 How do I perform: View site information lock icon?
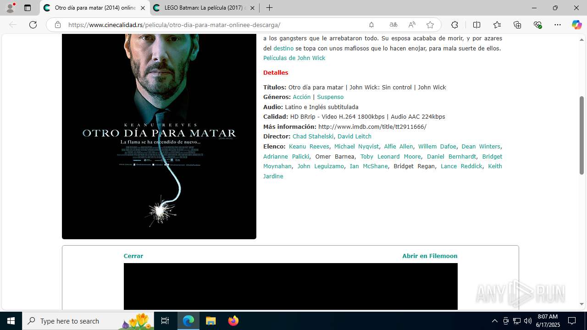pyautogui.click(x=58, y=25)
